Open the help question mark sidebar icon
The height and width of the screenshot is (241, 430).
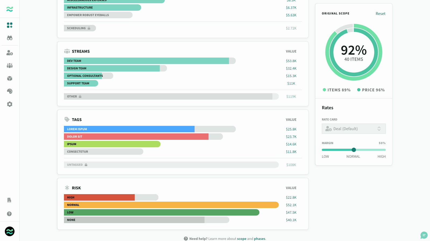coord(9,214)
